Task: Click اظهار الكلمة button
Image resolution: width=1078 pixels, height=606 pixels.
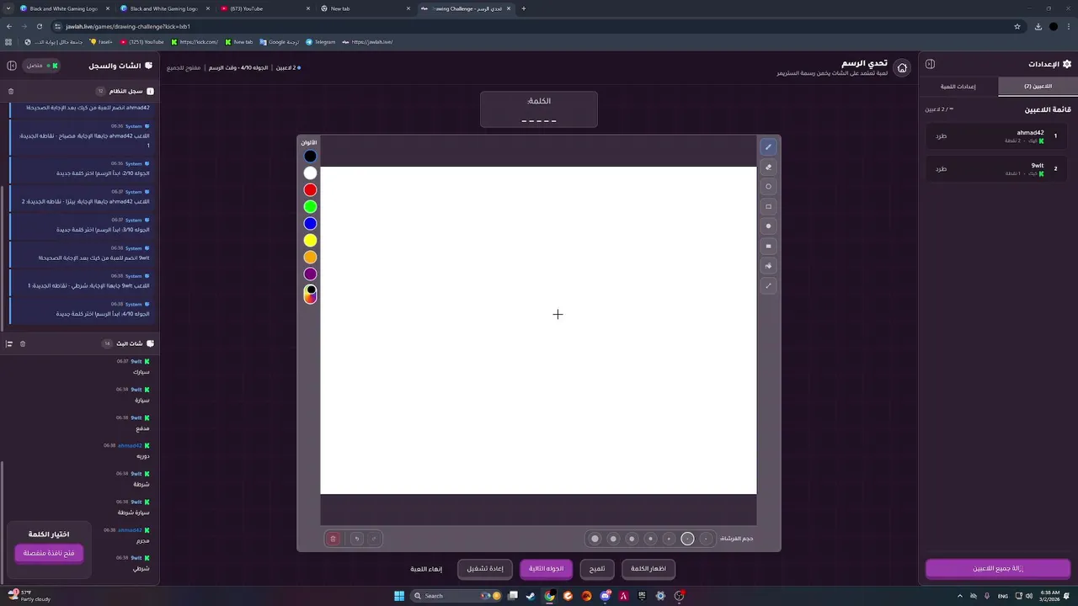Action: coord(648,569)
